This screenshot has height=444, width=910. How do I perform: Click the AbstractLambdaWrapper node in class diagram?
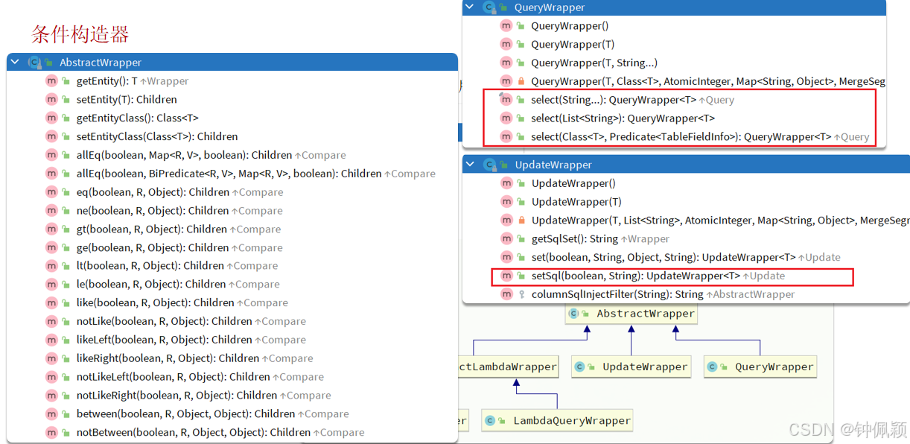pyautogui.click(x=509, y=367)
